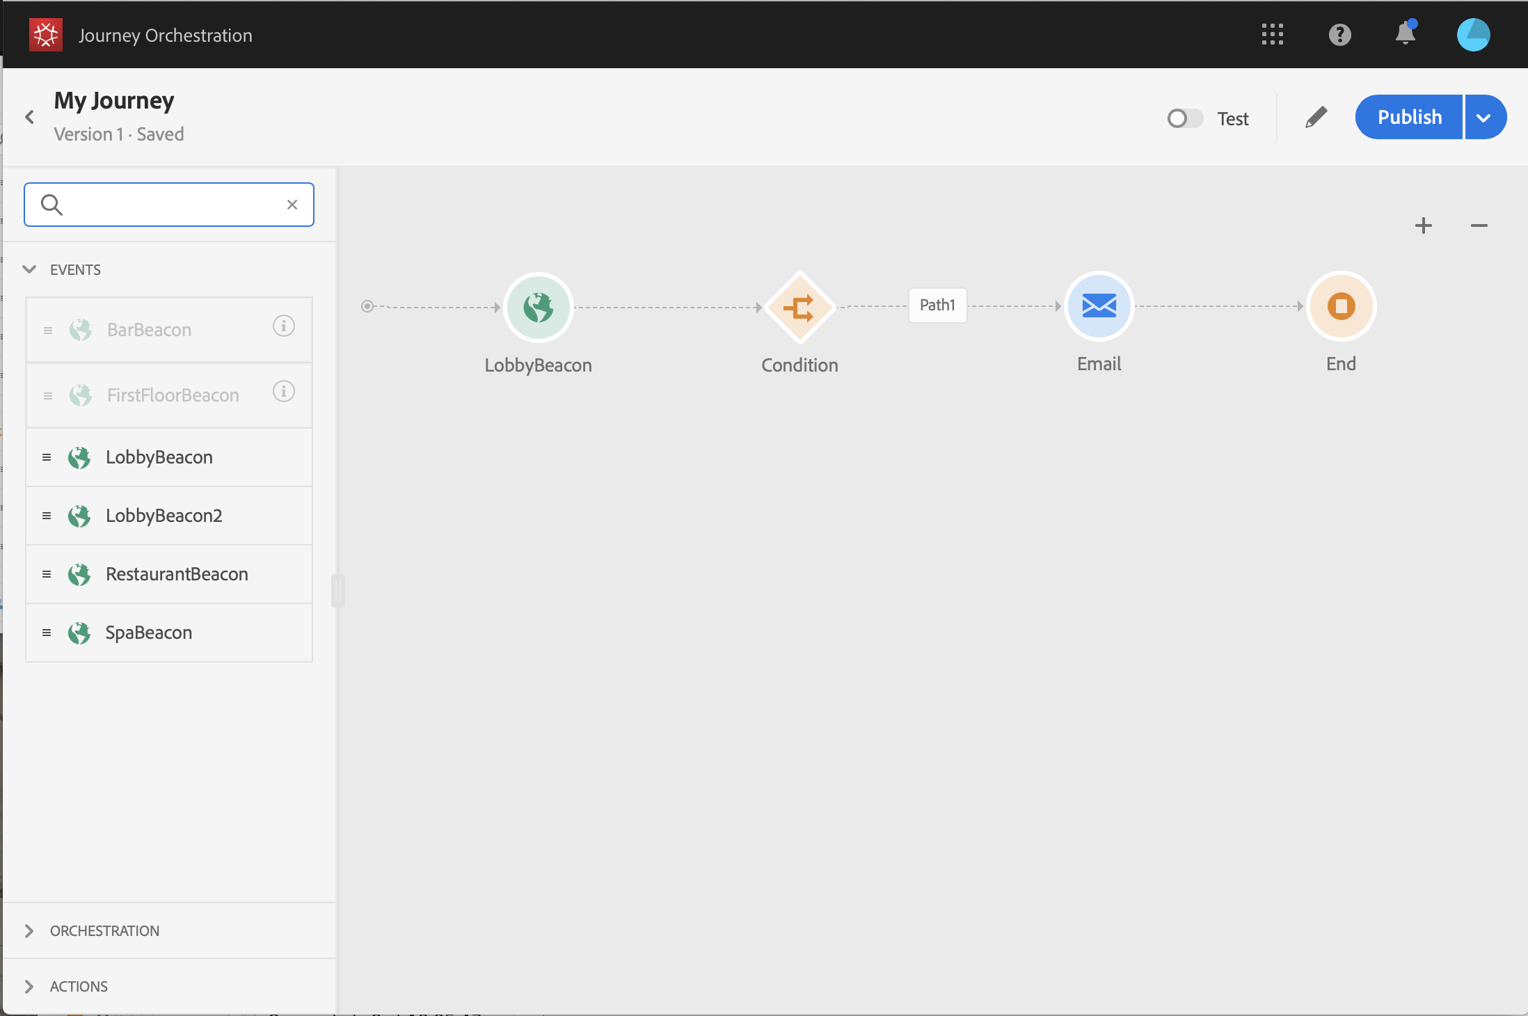1528x1016 pixels.
Task: Zoom in the canvas with plus icon
Action: click(1423, 225)
